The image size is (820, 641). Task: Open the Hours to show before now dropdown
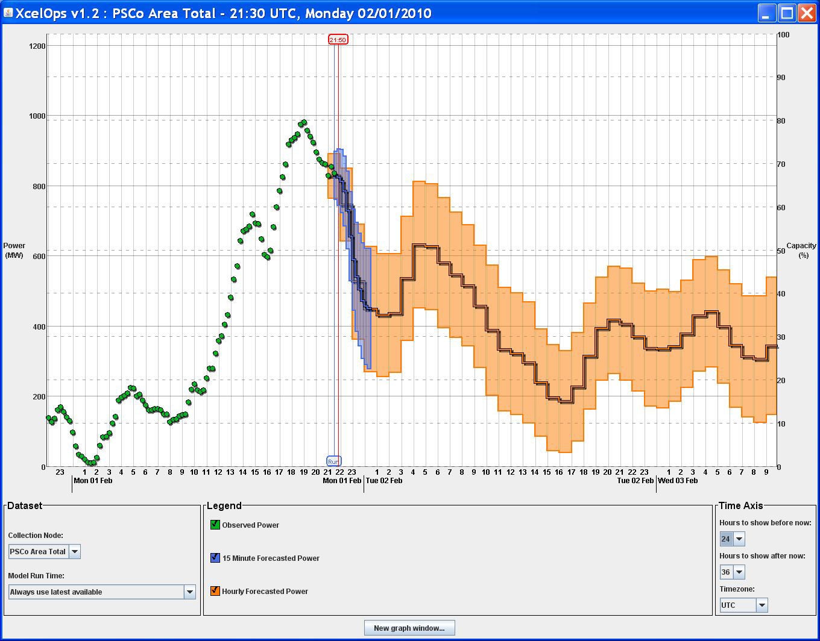tap(739, 539)
